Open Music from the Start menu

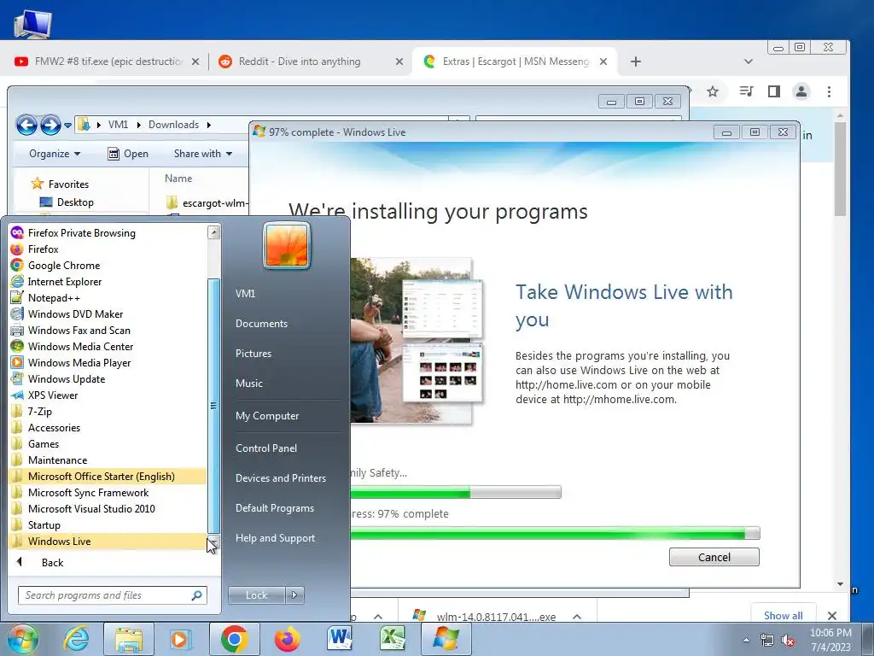(248, 384)
